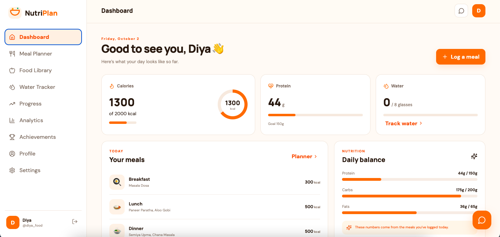The width and height of the screenshot is (500, 237).
Task: Click the NutriPlan bowl logo icon
Action: pos(15,13)
